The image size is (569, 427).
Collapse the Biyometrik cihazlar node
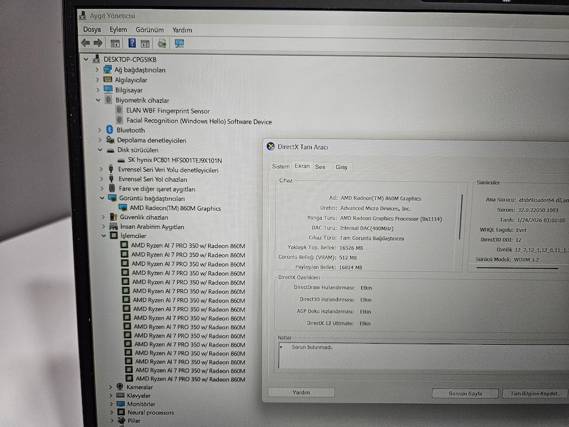(98, 100)
